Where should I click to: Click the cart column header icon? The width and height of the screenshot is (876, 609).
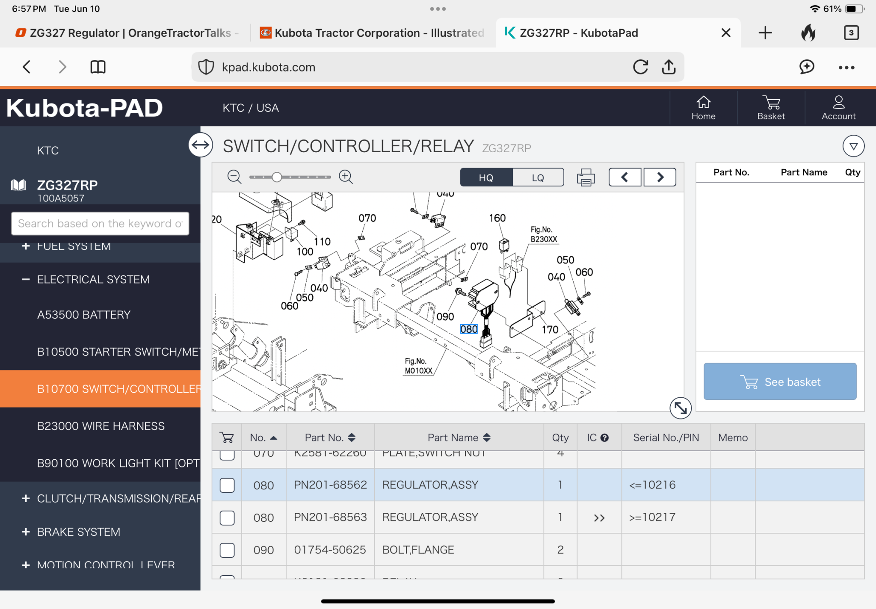coord(227,438)
